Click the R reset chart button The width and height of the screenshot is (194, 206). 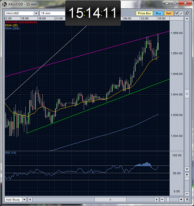187,199
